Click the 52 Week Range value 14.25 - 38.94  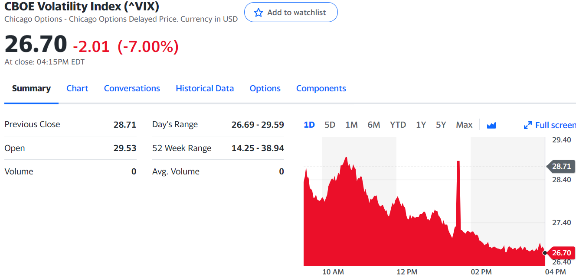(x=258, y=148)
